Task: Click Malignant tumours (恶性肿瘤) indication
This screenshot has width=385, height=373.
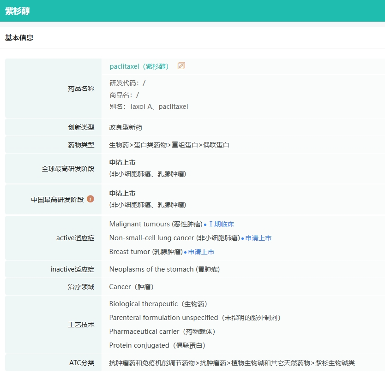Action: tap(156, 225)
